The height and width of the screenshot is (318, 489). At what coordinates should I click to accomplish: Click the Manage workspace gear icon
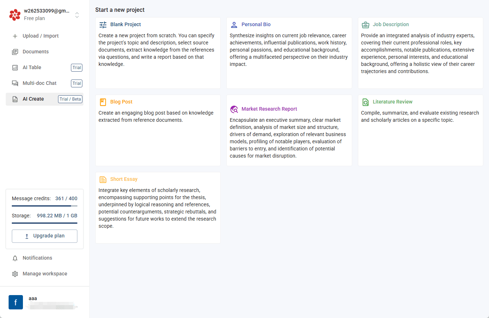point(15,274)
